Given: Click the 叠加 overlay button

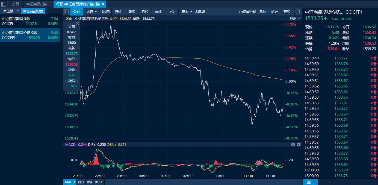Looking at the screenshot, I should 263,12.
